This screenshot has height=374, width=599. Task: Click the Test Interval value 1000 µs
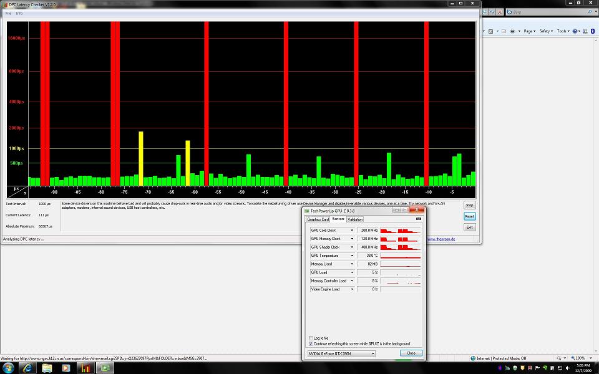[x=44, y=204]
